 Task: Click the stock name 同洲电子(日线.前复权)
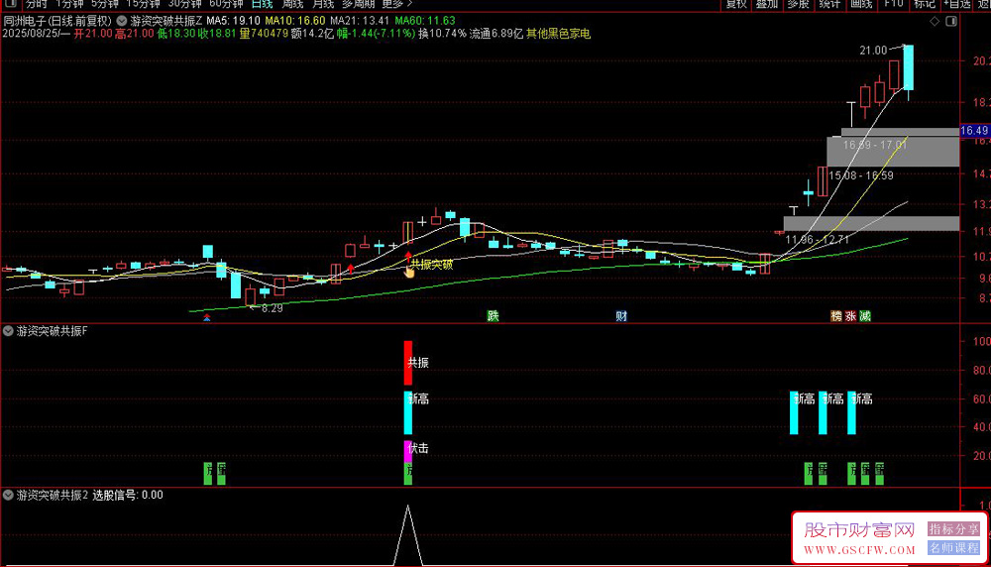[x=57, y=21]
